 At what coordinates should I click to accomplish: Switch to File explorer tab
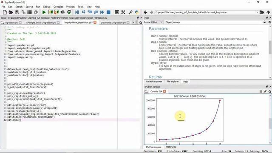click(173, 82)
